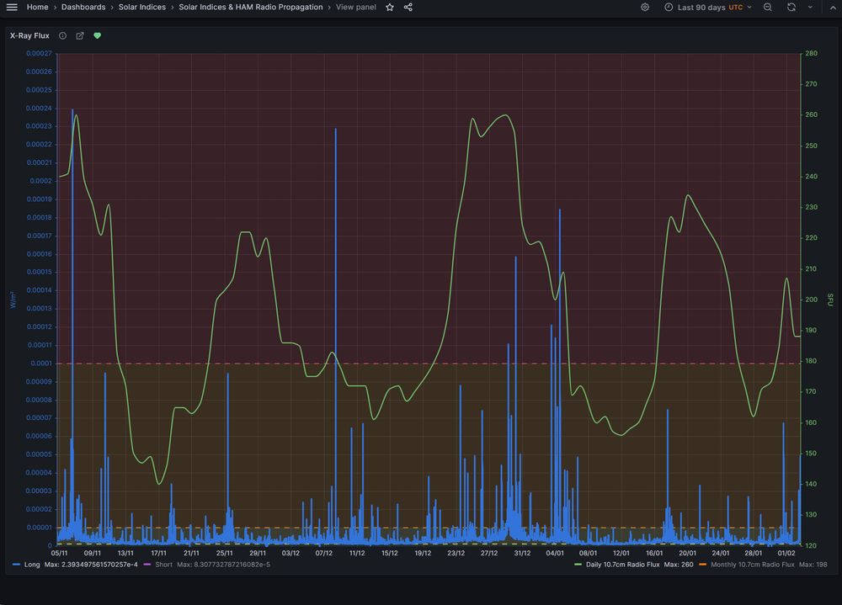The image size is (842, 605).
Task: Click the green Daily flux color swatch
Action: (x=578, y=565)
